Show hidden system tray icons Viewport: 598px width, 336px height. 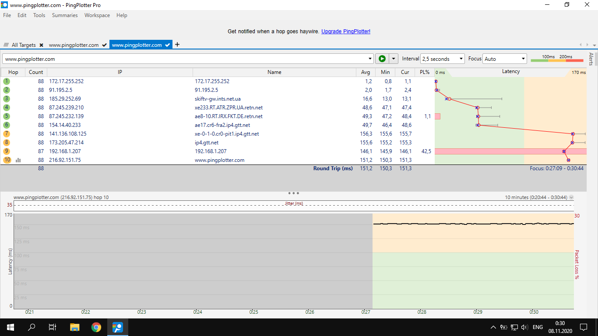493,327
